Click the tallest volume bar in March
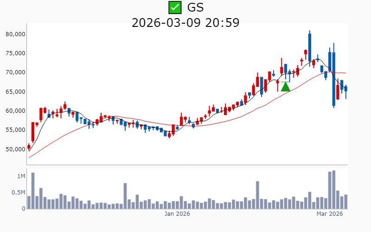Image resolution: width=371 pixels, height=232 pixels. (333, 190)
